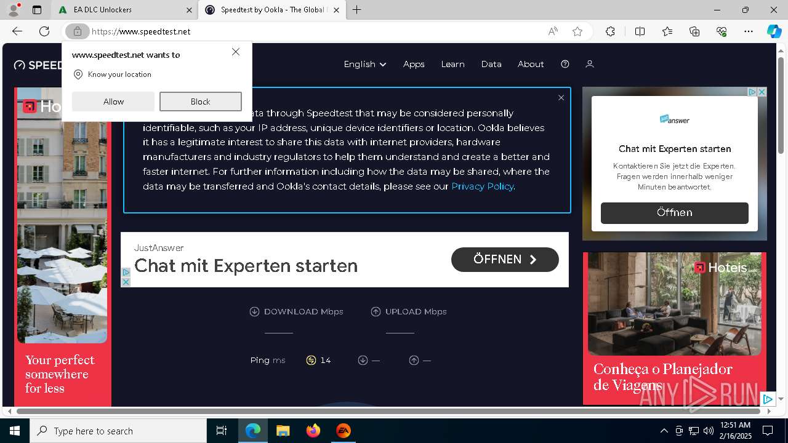Viewport: 788px width, 443px height.
Task: Close the location permission popup
Action: tap(236, 52)
